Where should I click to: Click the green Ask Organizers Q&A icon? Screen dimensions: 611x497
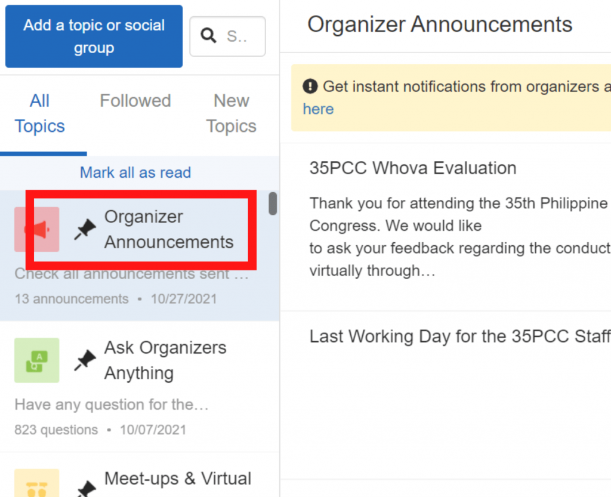36,360
